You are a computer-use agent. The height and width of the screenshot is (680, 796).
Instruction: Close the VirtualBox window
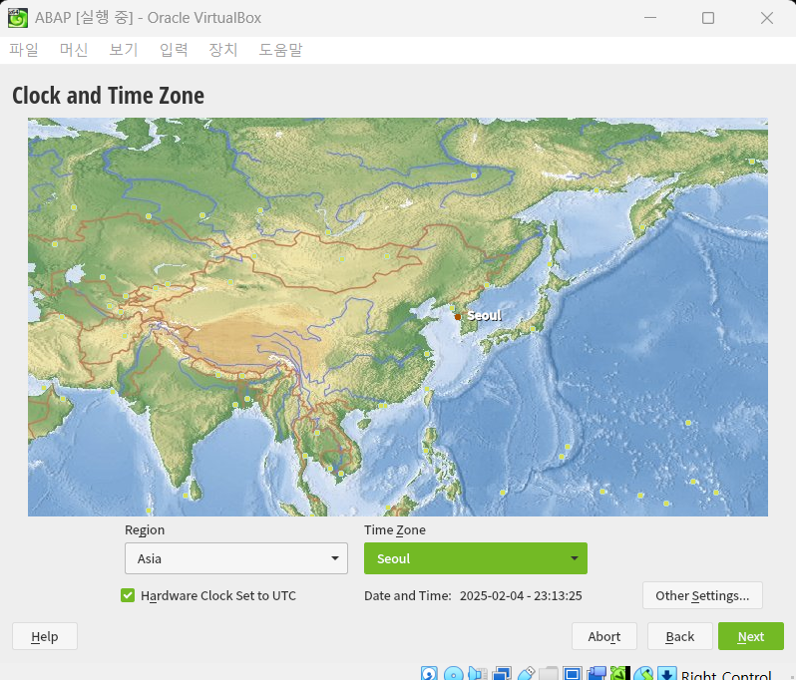tap(766, 18)
